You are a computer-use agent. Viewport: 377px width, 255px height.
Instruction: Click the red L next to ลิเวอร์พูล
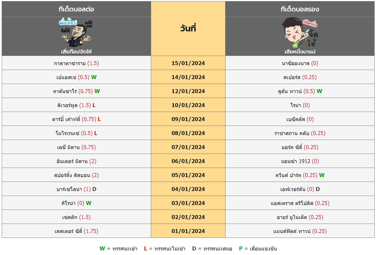[94, 105]
